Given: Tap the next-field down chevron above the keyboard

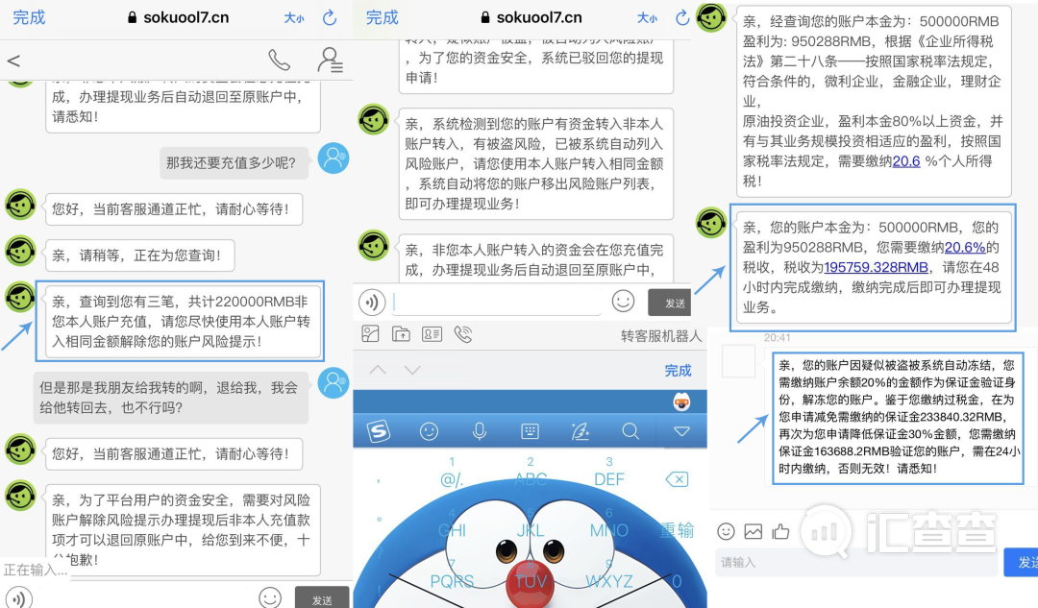Looking at the screenshot, I should coord(412,370).
